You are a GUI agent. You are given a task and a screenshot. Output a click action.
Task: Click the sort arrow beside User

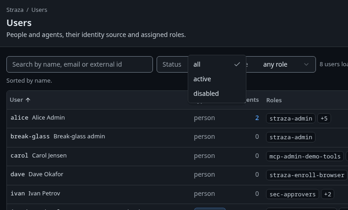(28, 100)
